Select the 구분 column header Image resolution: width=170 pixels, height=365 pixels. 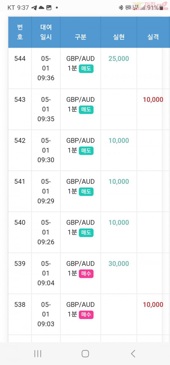coord(80,37)
